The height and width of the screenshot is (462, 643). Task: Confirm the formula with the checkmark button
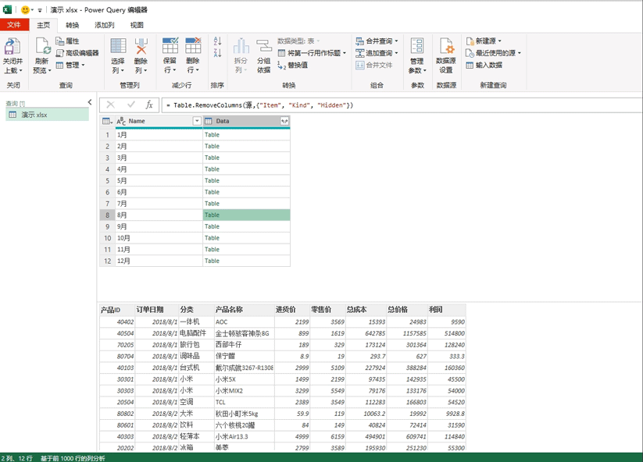[x=131, y=105]
